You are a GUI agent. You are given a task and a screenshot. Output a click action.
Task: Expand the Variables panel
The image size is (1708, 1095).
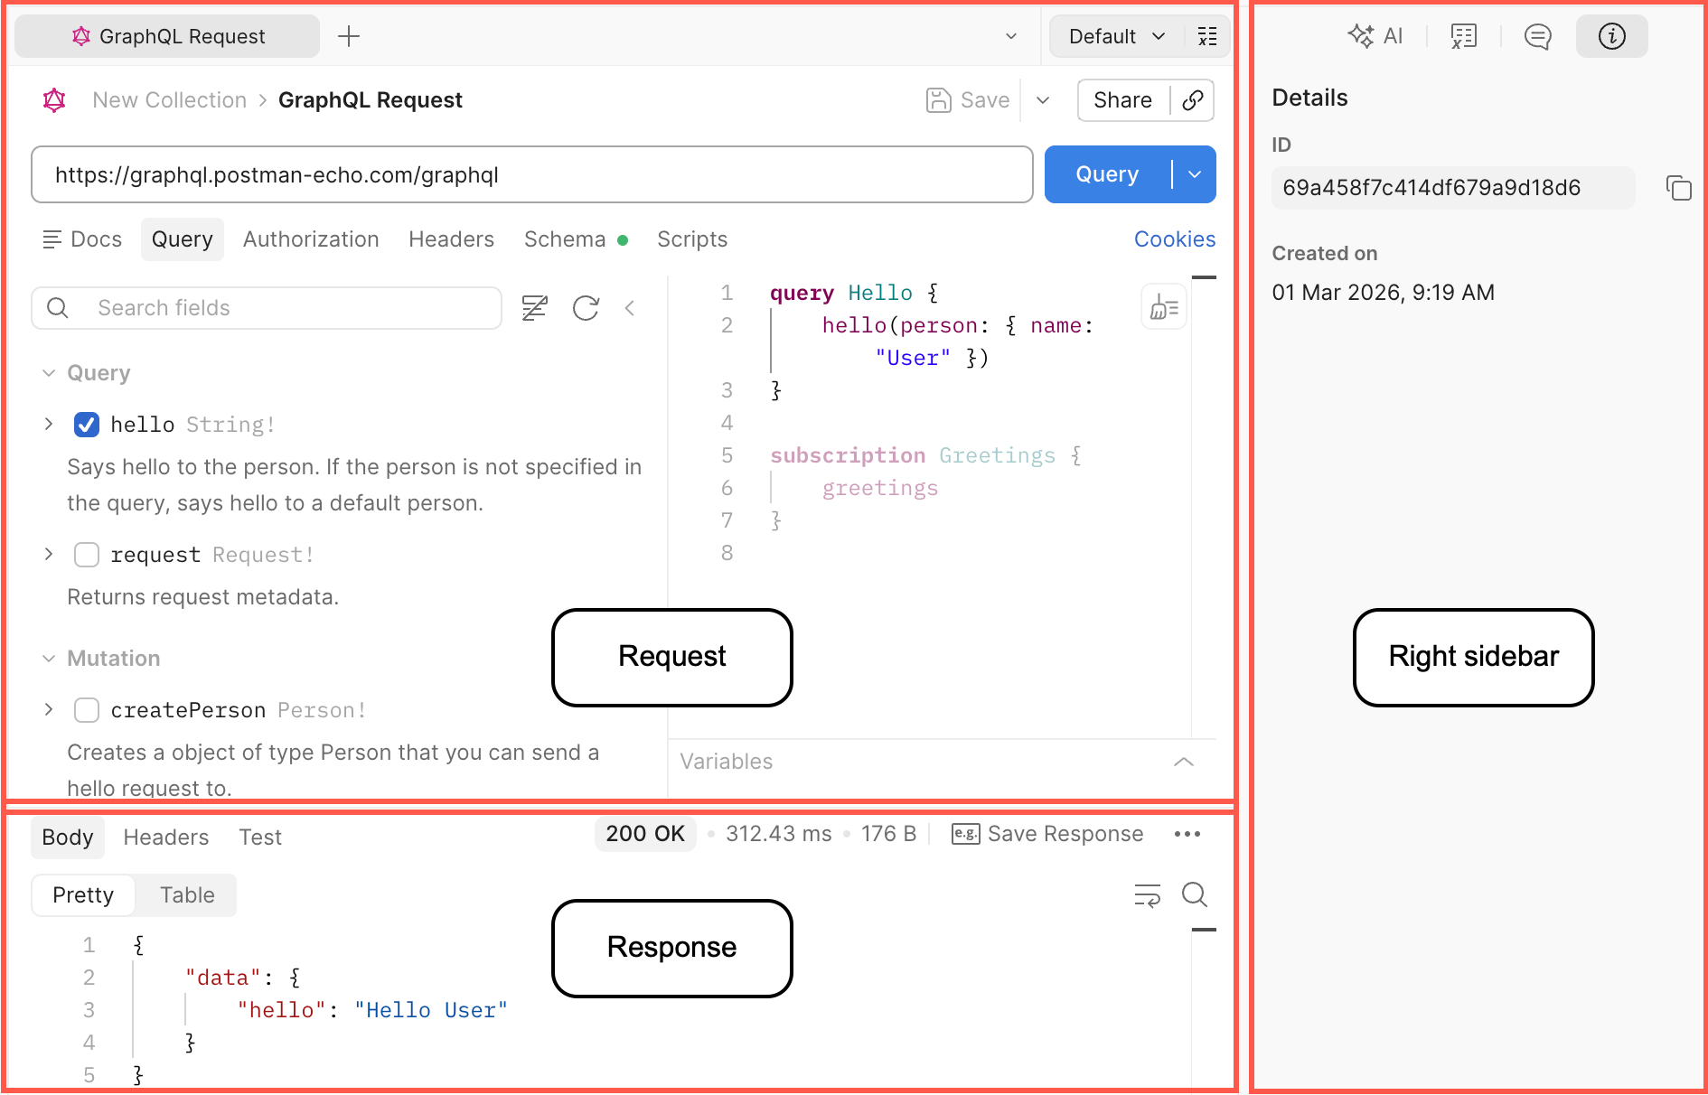(x=1183, y=762)
